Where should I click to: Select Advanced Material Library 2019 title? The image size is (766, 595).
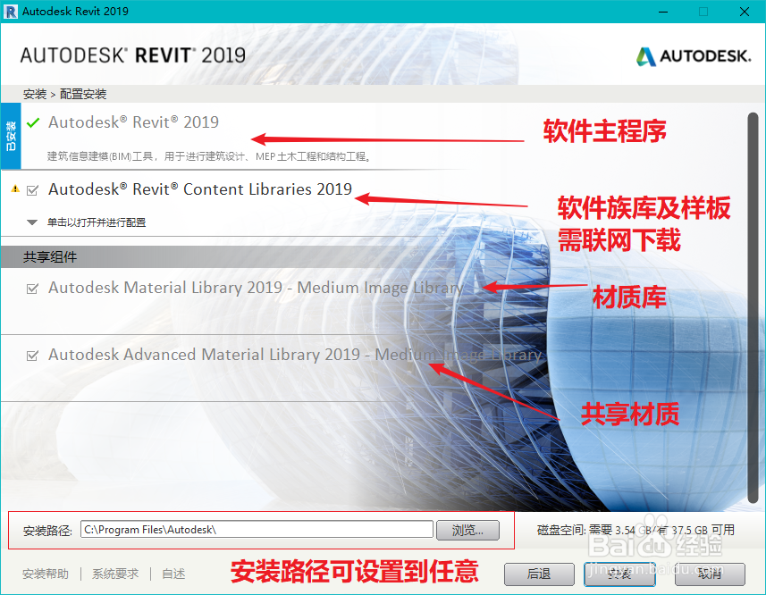pos(295,355)
